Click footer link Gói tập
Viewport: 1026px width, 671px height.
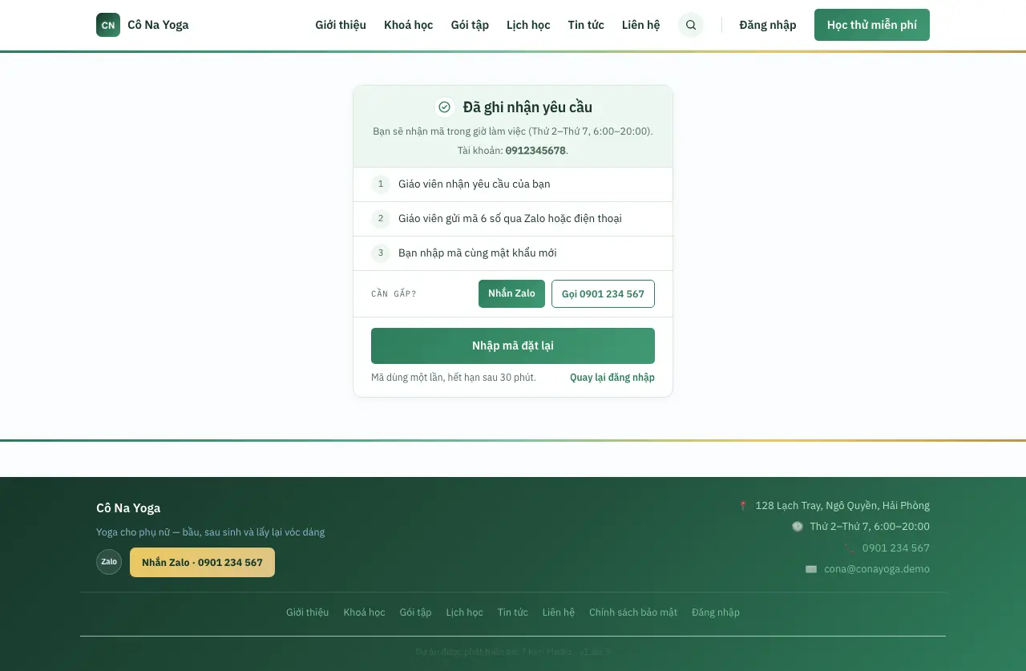415,612
